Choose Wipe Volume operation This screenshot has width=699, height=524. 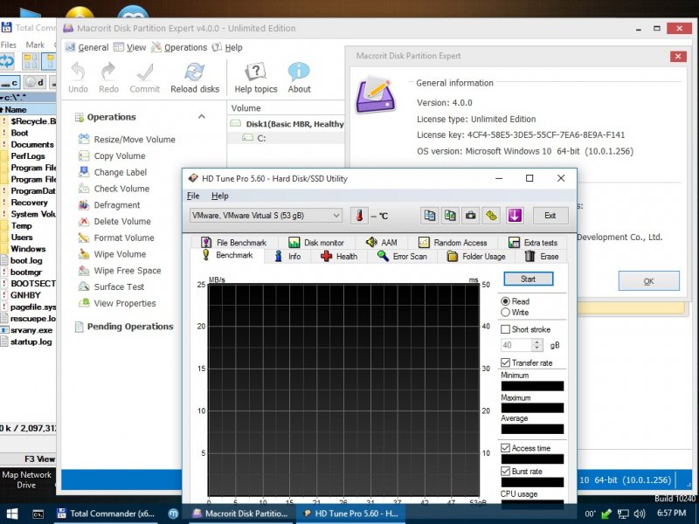click(x=112, y=254)
